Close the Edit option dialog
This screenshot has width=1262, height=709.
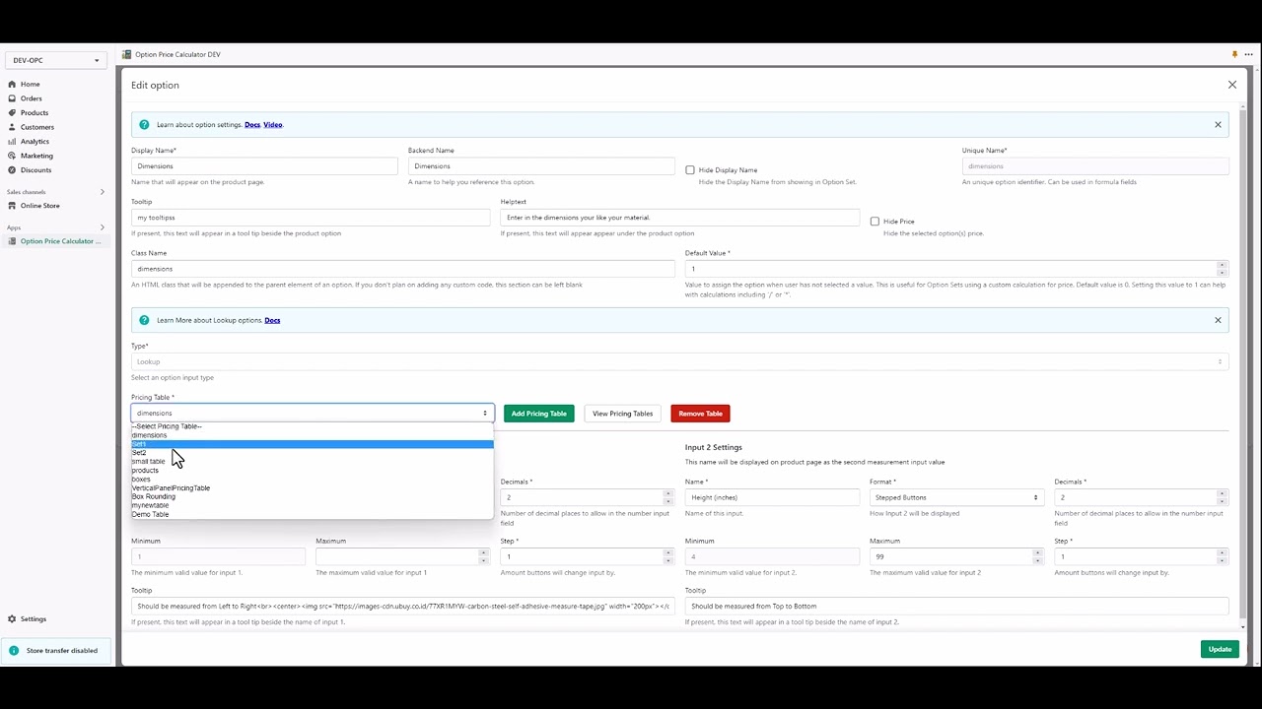[1231, 85]
